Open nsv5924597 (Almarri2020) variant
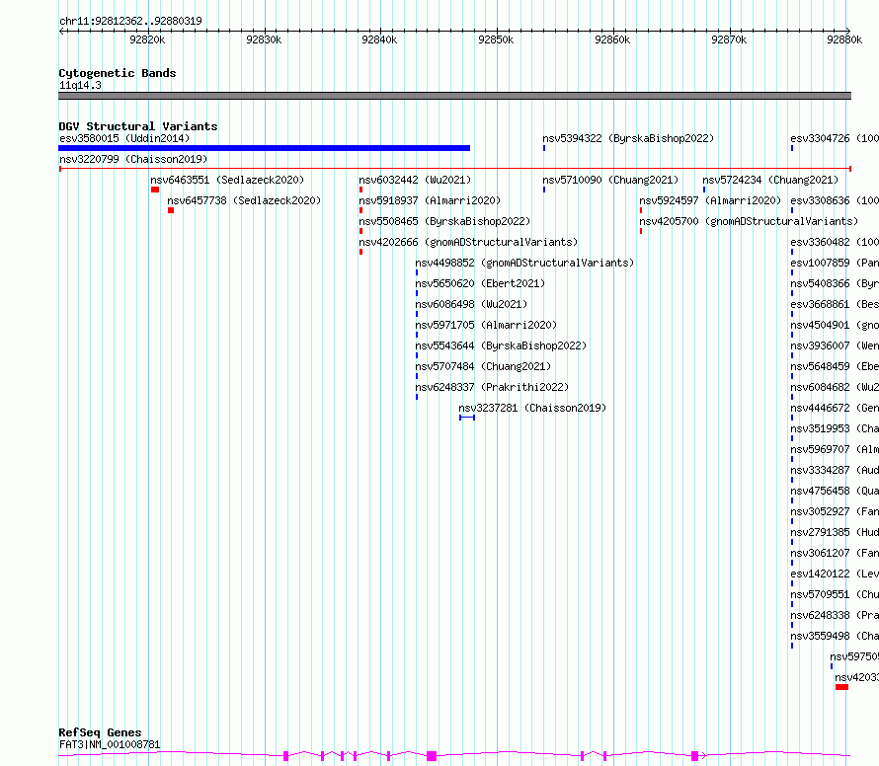The height and width of the screenshot is (766, 879). coord(710,200)
